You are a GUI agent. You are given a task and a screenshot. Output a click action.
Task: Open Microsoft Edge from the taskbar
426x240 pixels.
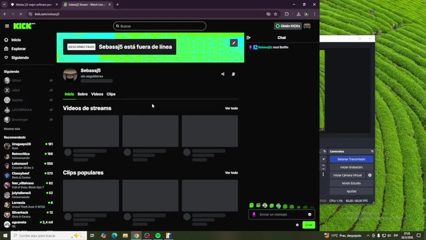pyautogui.click(x=114, y=236)
